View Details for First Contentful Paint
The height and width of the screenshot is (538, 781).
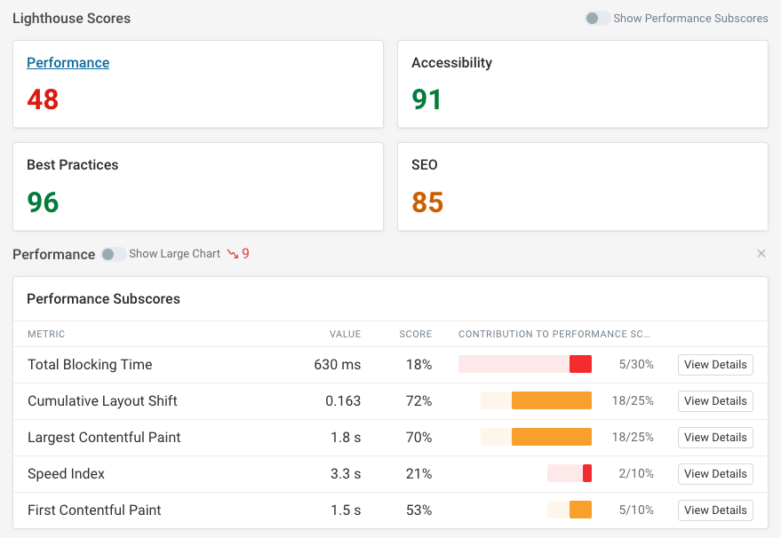pos(714,510)
